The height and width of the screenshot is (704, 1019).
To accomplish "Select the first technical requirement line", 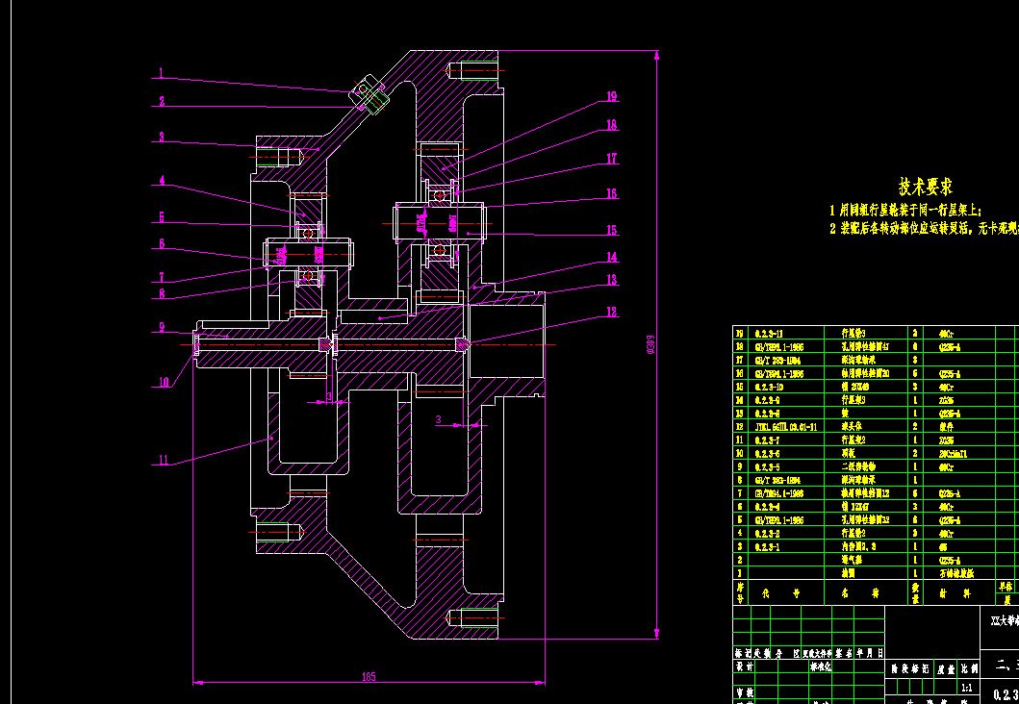I will (x=904, y=211).
